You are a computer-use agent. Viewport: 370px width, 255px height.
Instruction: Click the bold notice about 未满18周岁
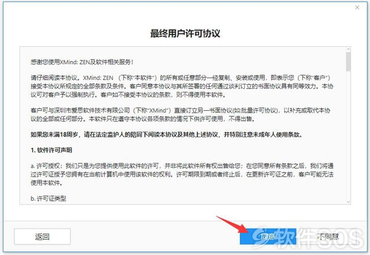pos(166,134)
